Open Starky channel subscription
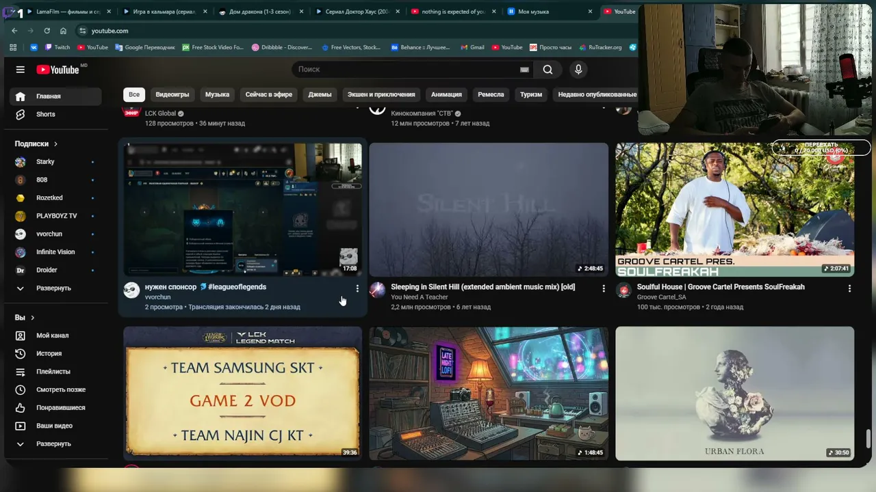This screenshot has width=876, height=492. tap(56, 162)
